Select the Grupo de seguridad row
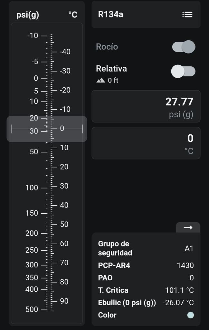Screen dimensions: 209x330 click(x=146, y=248)
